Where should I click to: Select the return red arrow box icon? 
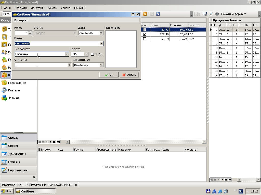click(4, 75)
